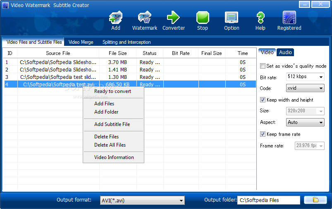The width and height of the screenshot is (332, 209).
Task: Uncheck Keep frame rate
Action: pyautogui.click(x=263, y=134)
